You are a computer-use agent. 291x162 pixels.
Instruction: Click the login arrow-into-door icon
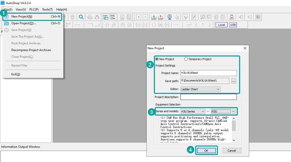[241, 17]
